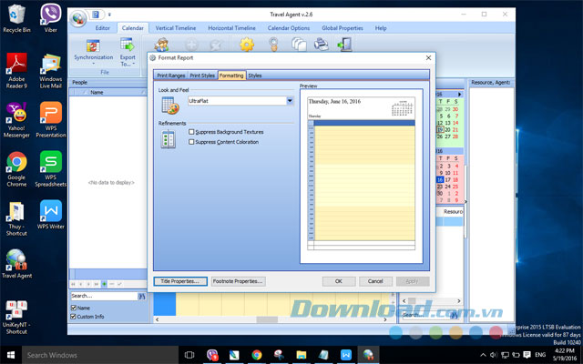This screenshot has width=583, height=364.
Task: Open the WPS Writer desktop shortcut
Action: (x=50, y=212)
